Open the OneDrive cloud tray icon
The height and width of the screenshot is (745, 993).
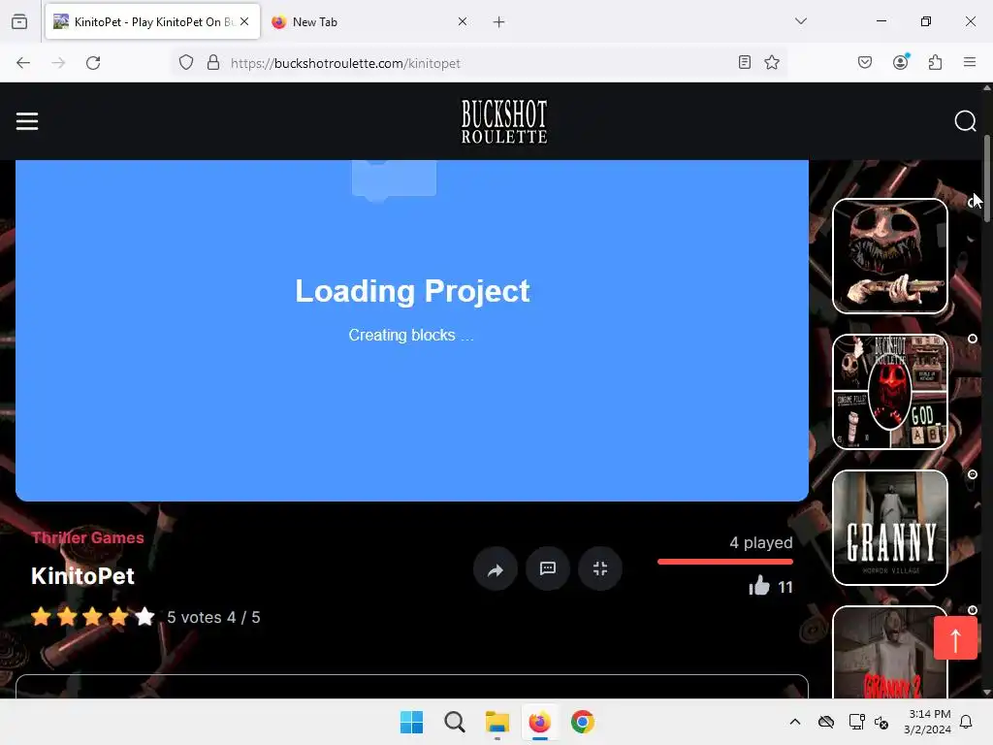point(826,722)
